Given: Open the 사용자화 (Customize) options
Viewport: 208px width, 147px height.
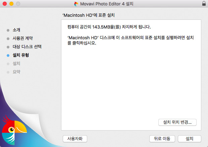Looking at the screenshot, I should pyautogui.click(x=75, y=139).
